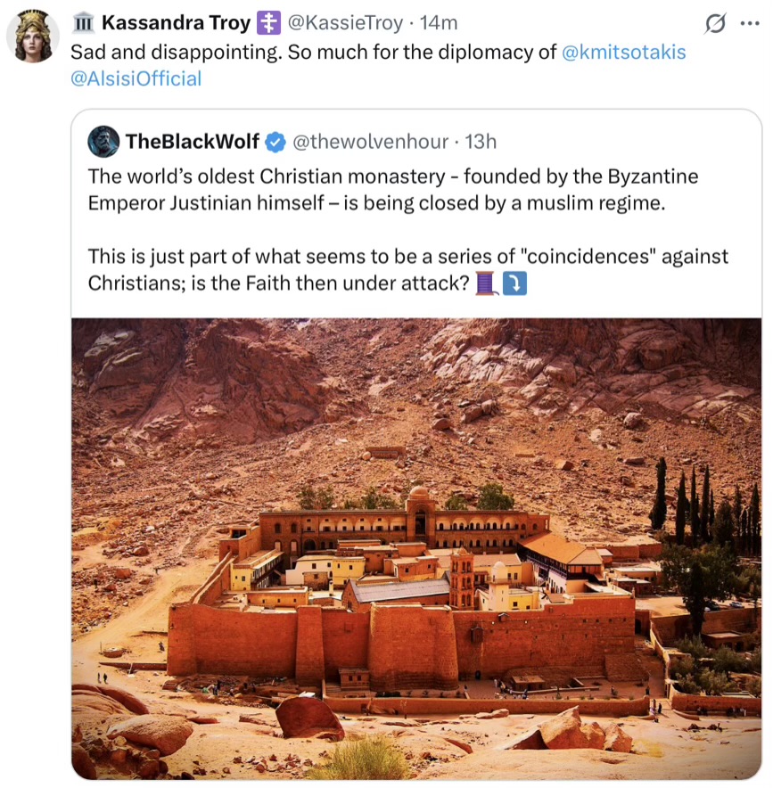Click the blue curved arrow emoji
Image resolution: width=773 pixels, height=788 pixels.
(514, 283)
